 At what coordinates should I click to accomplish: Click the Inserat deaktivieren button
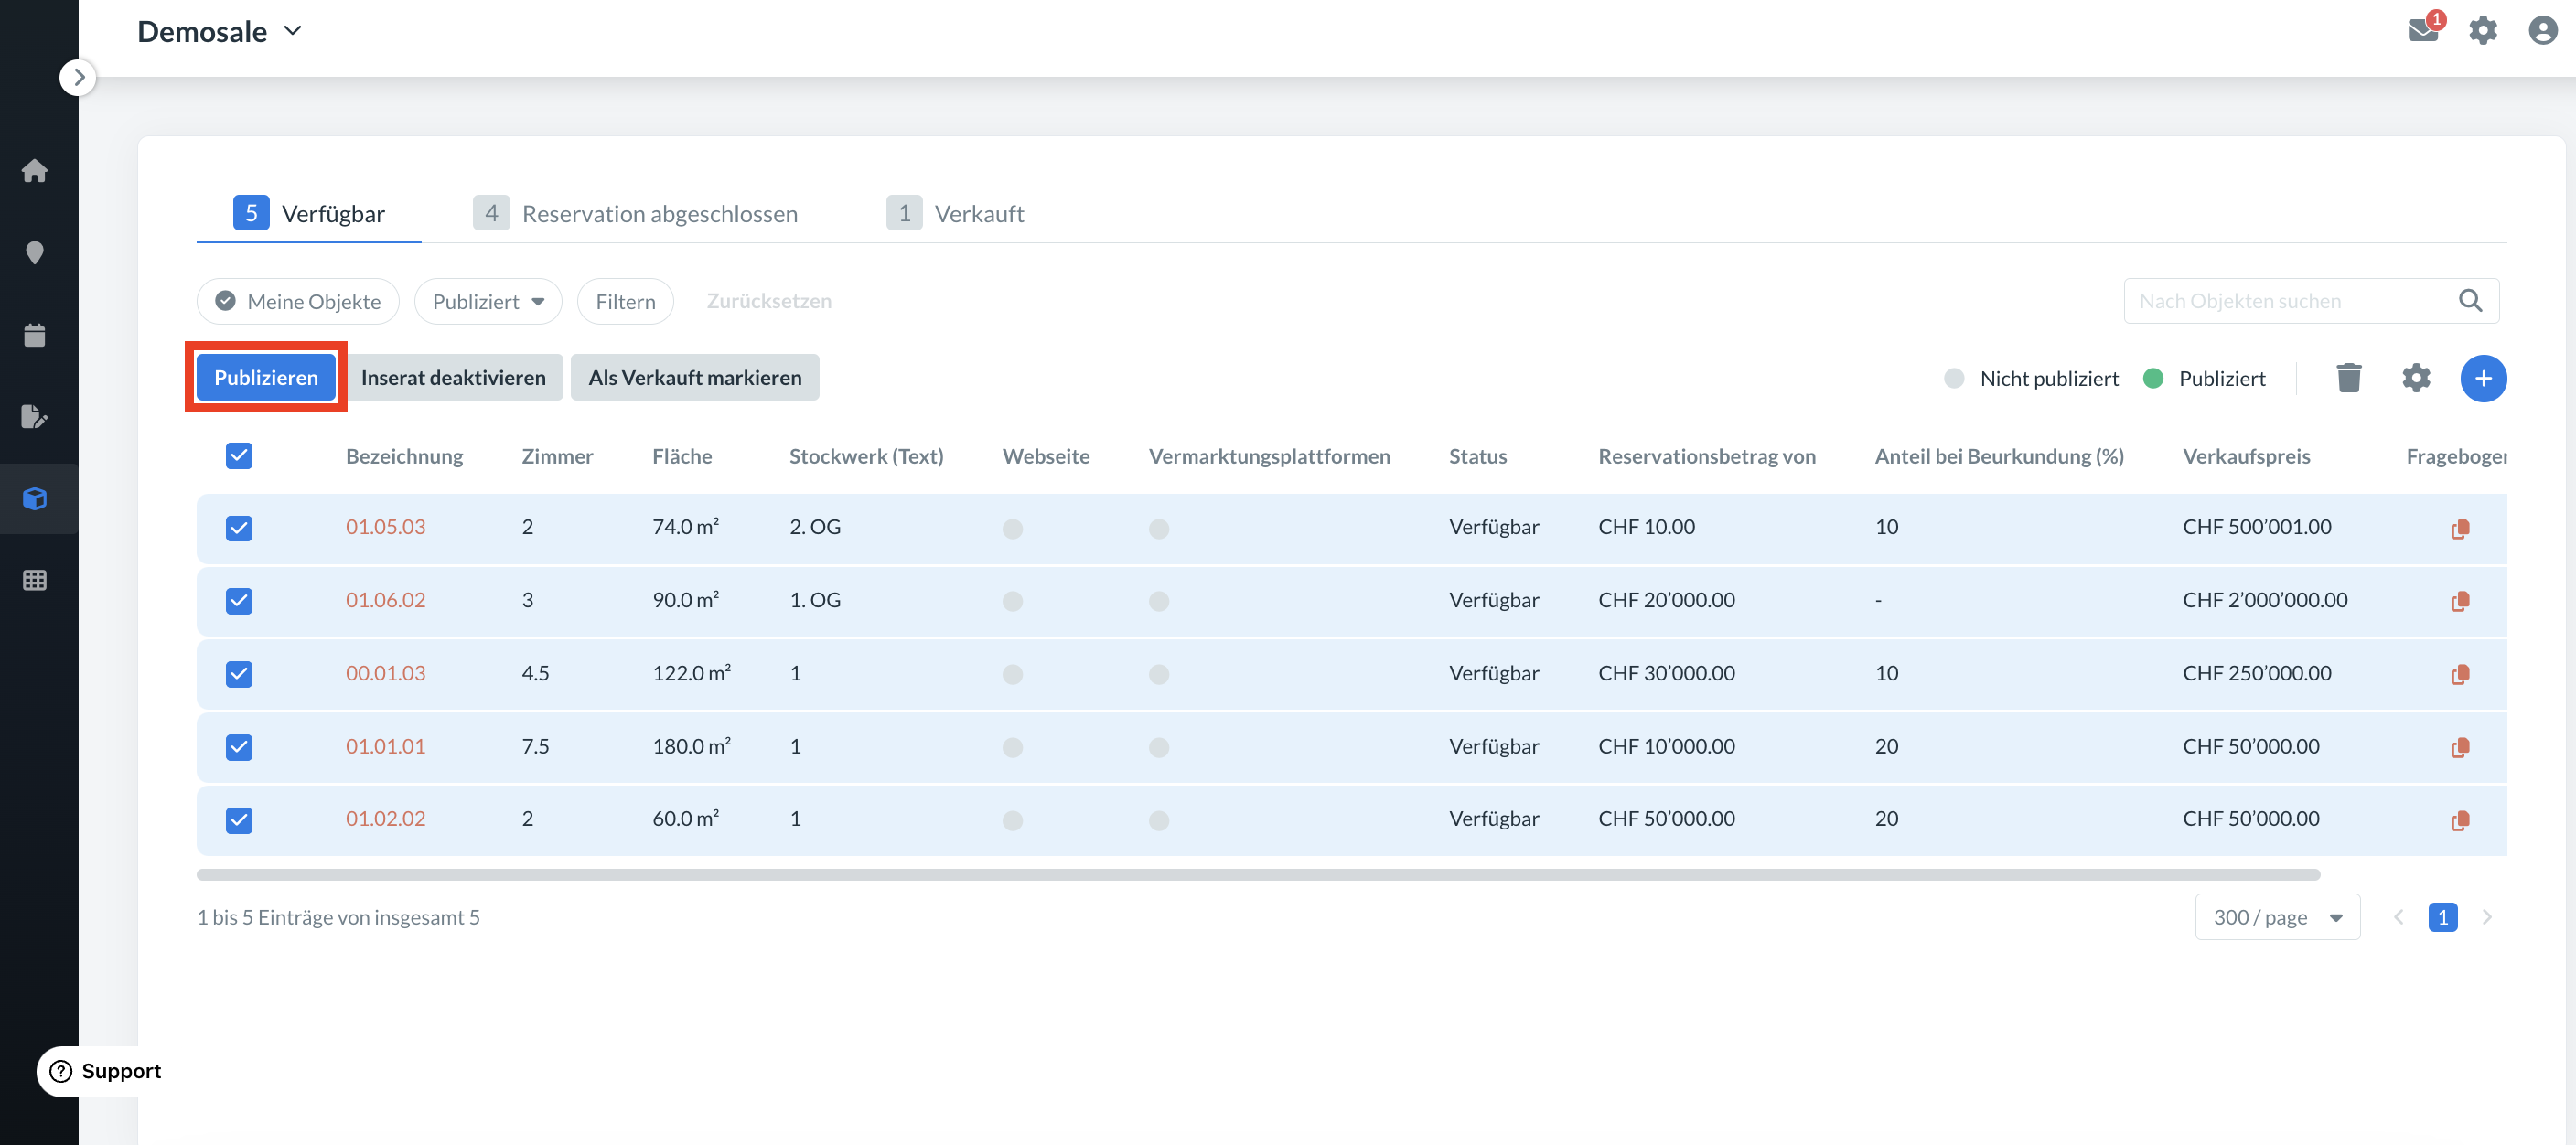[x=453, y=378]
